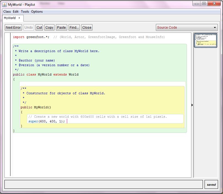
Task: Open the Tools menu
Action: pyautogui.click(x=25, y=12)
